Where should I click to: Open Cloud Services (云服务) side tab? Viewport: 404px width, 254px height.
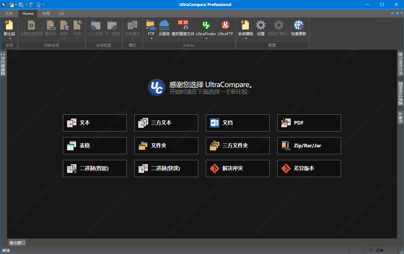pos(401,117)
